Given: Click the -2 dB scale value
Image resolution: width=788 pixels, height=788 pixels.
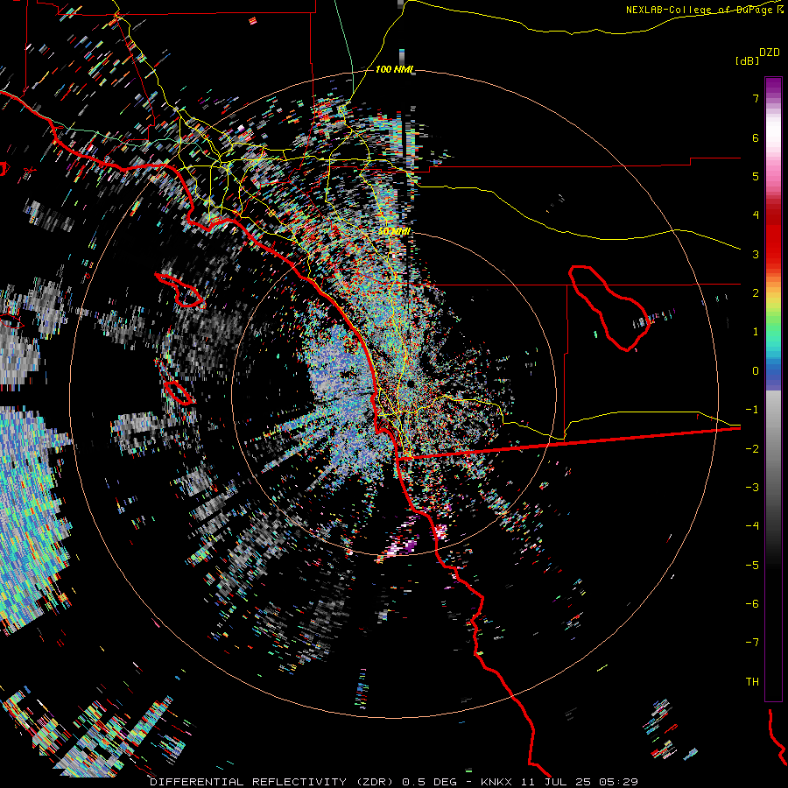Looking at the screenshot, I should (752, 449).
